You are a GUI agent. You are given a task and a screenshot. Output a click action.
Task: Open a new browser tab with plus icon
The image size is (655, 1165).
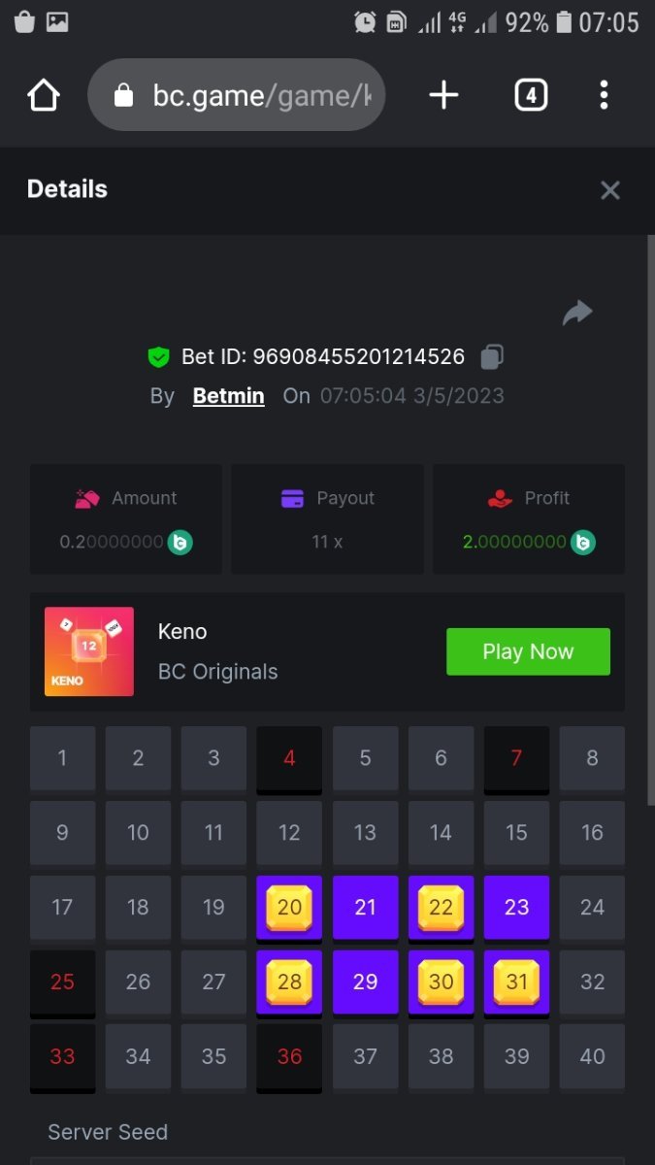(443, 95)
